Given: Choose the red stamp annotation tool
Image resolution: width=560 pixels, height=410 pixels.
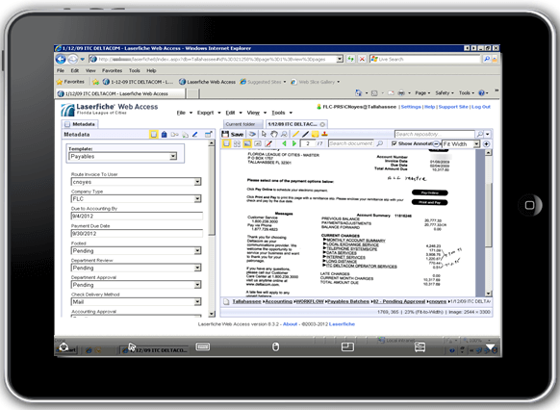Looking at the screenshot, I should tap(324, 135).
